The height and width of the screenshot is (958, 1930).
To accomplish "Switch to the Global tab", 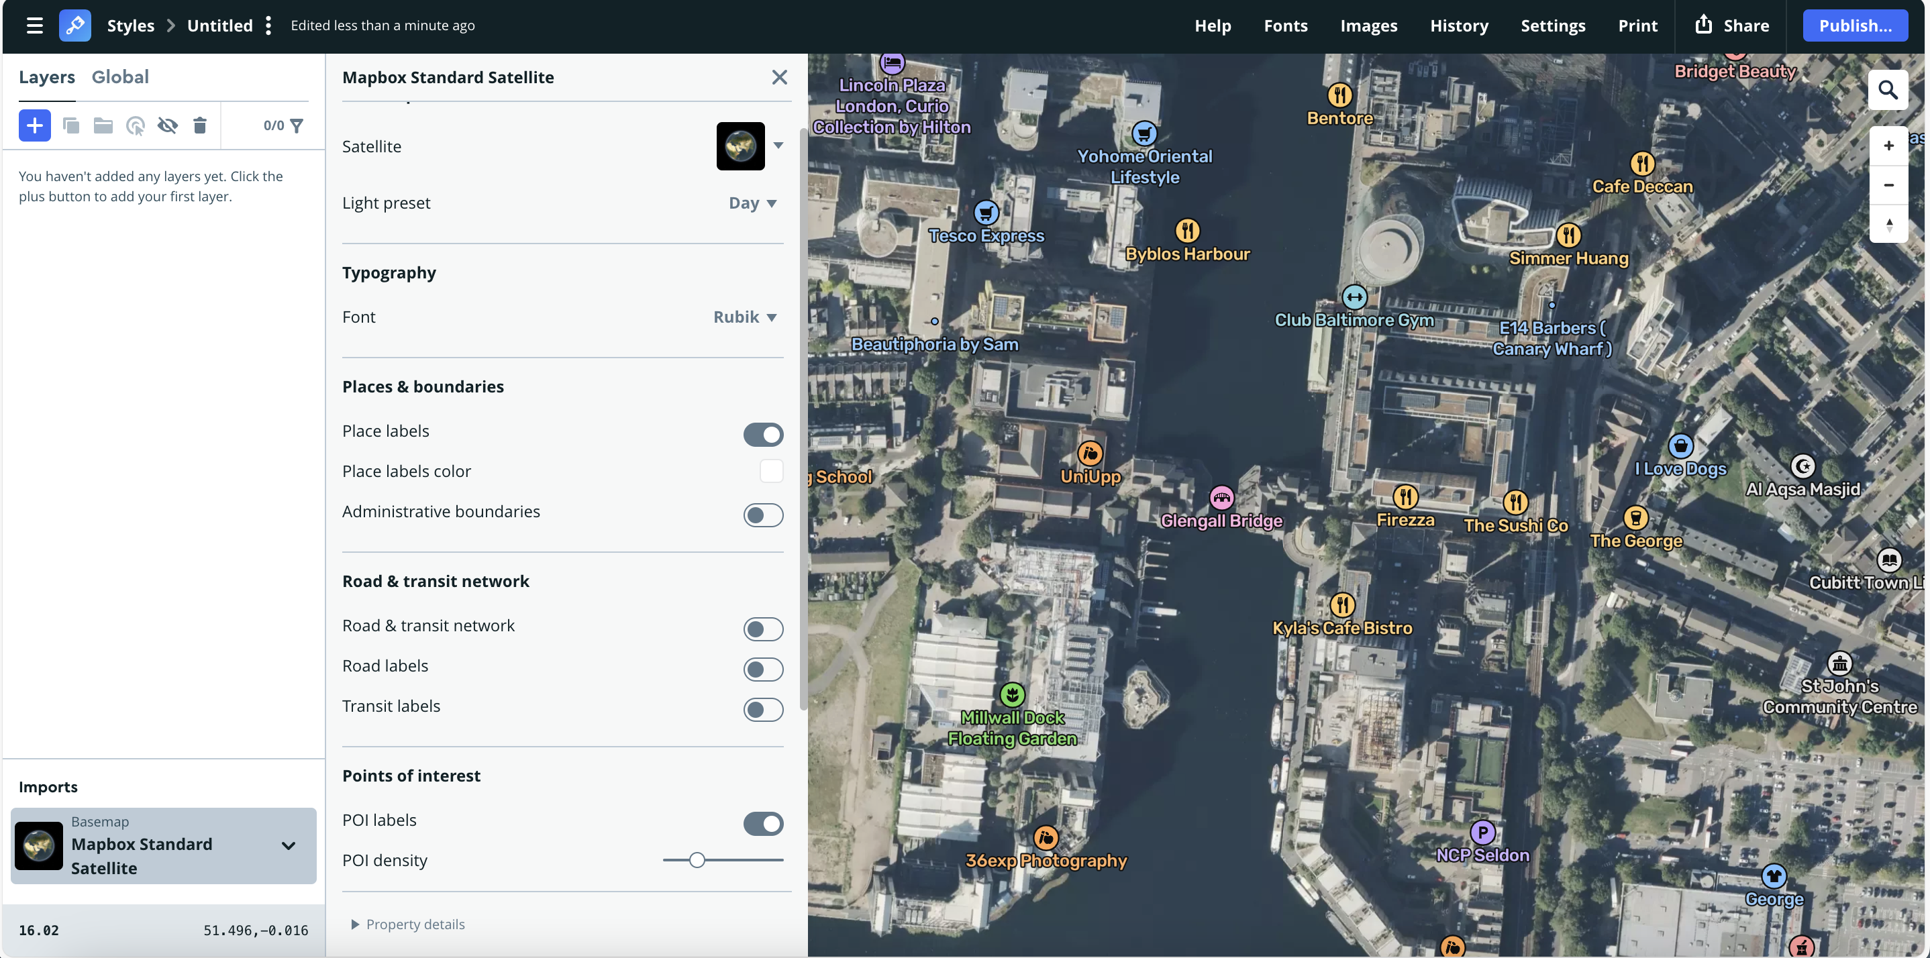I will pyautogui.click(x=121, y=76).
